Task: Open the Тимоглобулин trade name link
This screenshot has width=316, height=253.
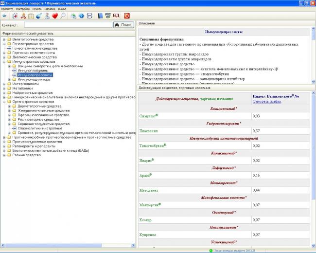Action: click(153, 145)
